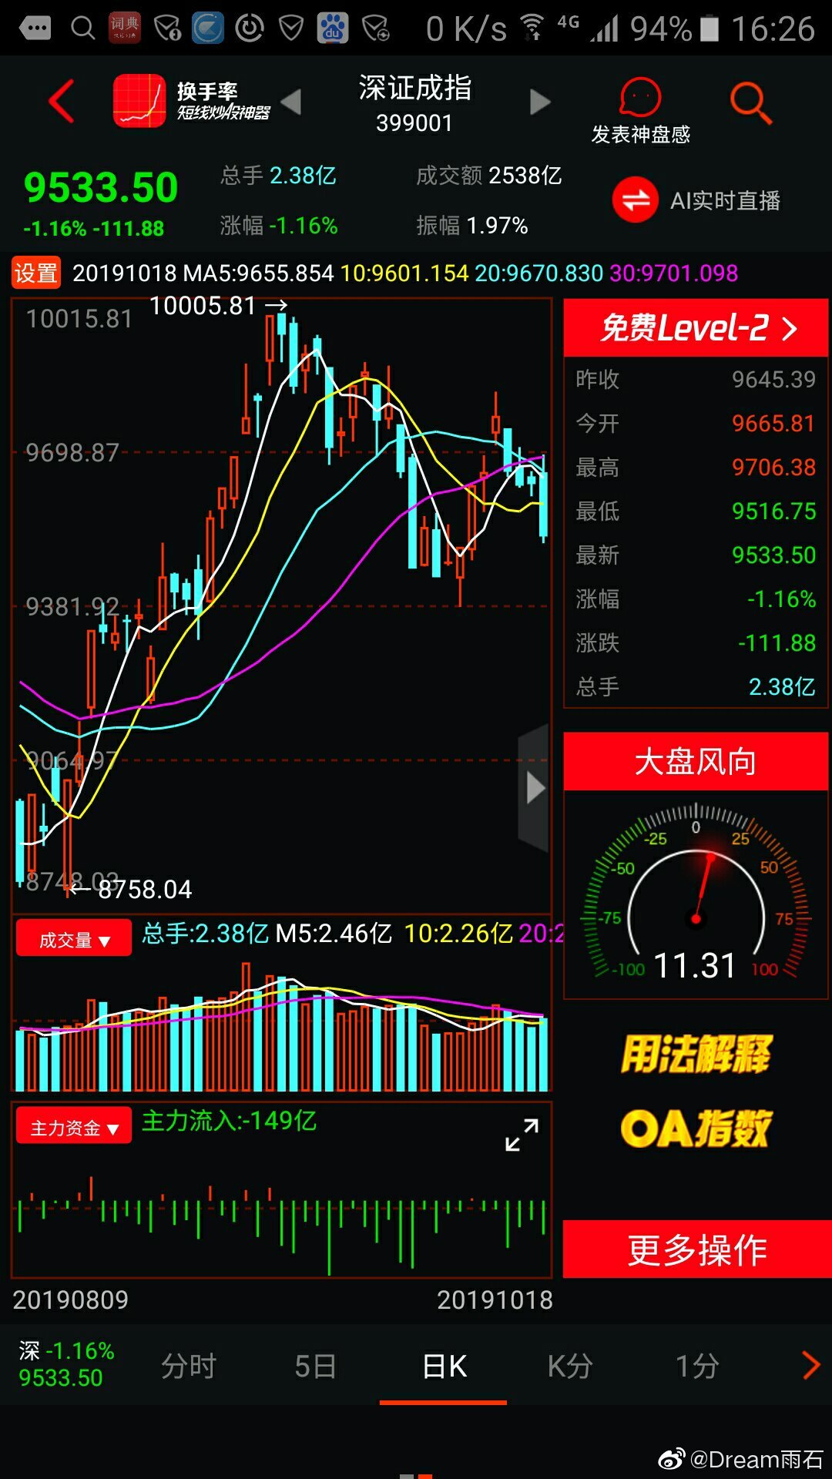Expand the chart to fullscreen
The width and height of the screenshot is (832, 1479).
pos(522,1135)
